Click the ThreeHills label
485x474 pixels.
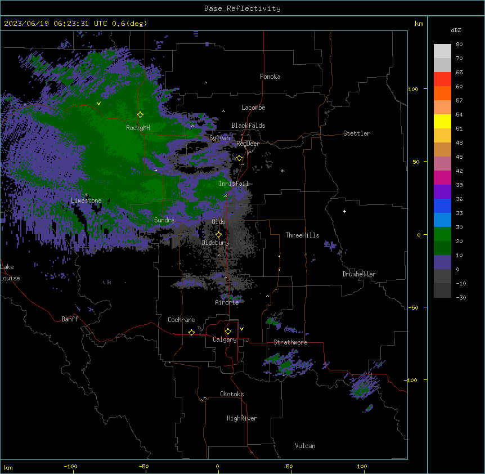coord(302,235)
